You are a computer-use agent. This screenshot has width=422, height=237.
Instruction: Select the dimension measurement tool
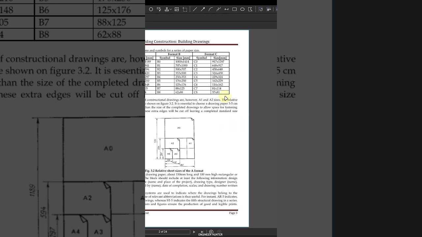click(226, 10)
